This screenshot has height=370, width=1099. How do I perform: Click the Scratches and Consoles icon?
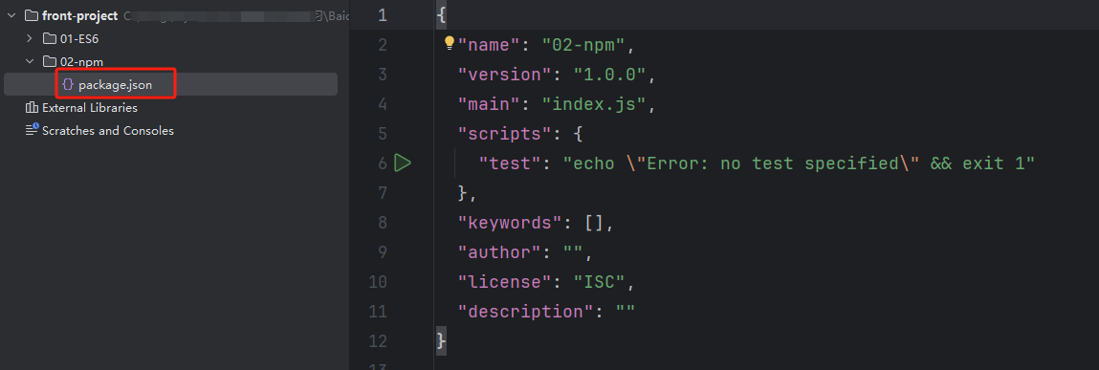(32, 130)
